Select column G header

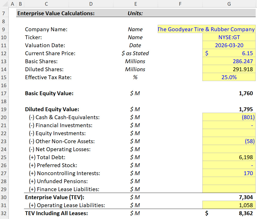coord(229,4)
